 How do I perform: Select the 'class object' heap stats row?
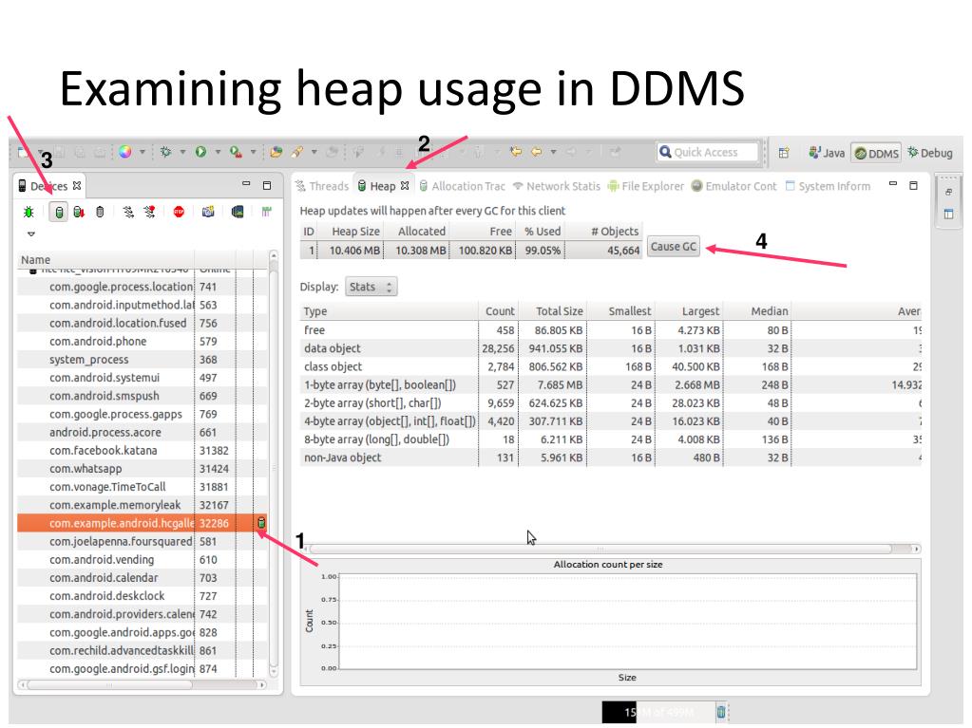[x=610, y=366]
